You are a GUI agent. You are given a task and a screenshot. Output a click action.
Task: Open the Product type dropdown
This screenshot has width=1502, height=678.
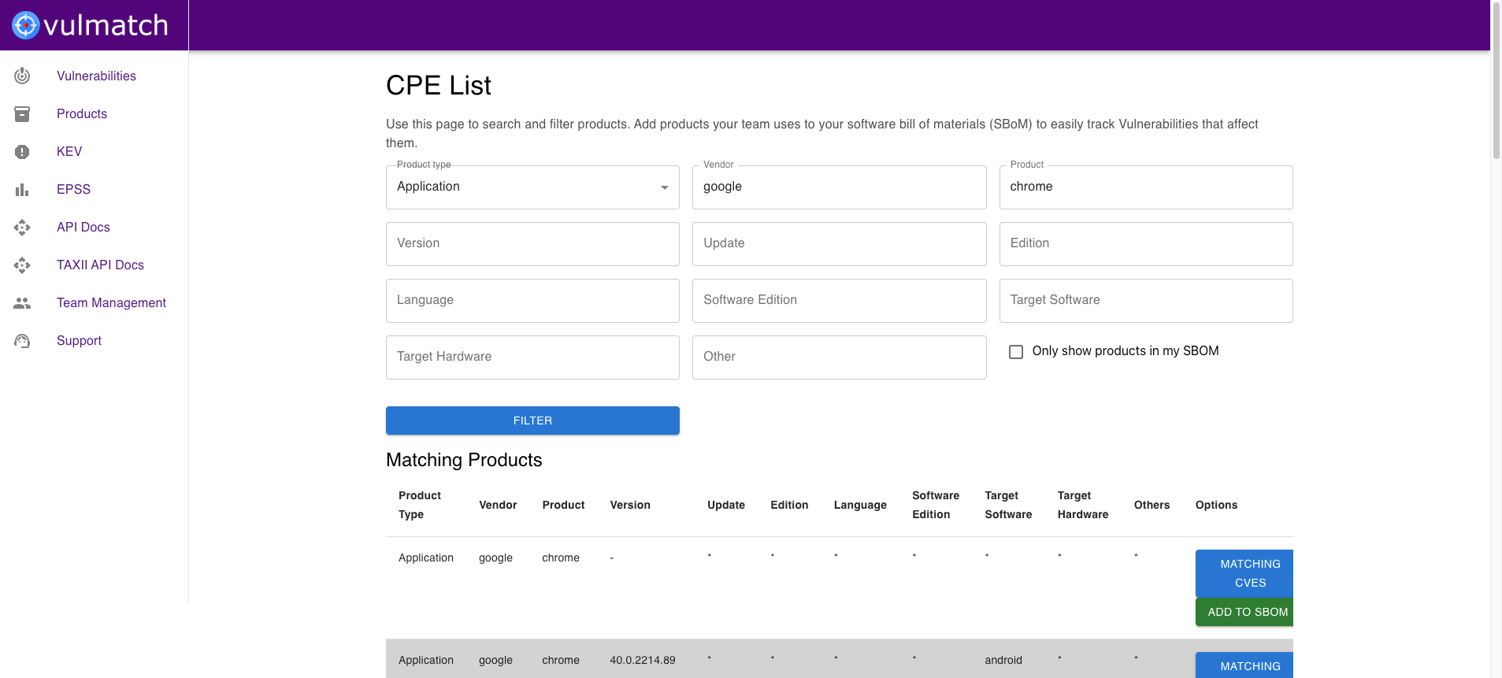coord(532,187)
